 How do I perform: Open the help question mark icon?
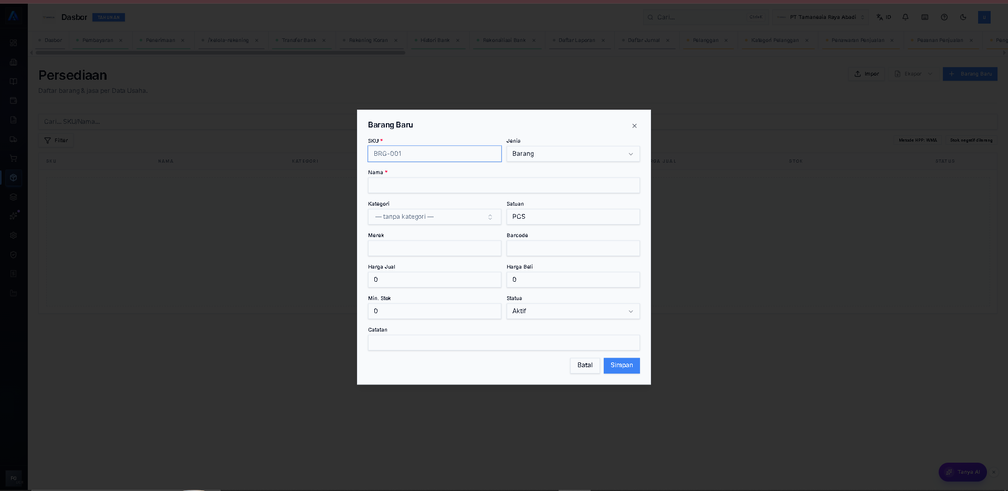pyautogui.click(x=944, y=17)
